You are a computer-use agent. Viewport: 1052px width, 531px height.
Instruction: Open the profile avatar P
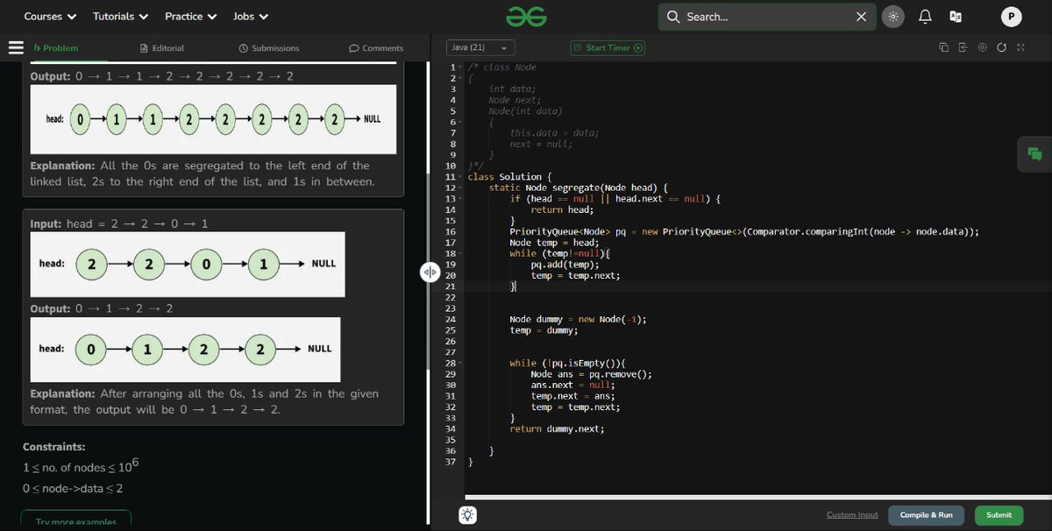[x=1011, y=17]
